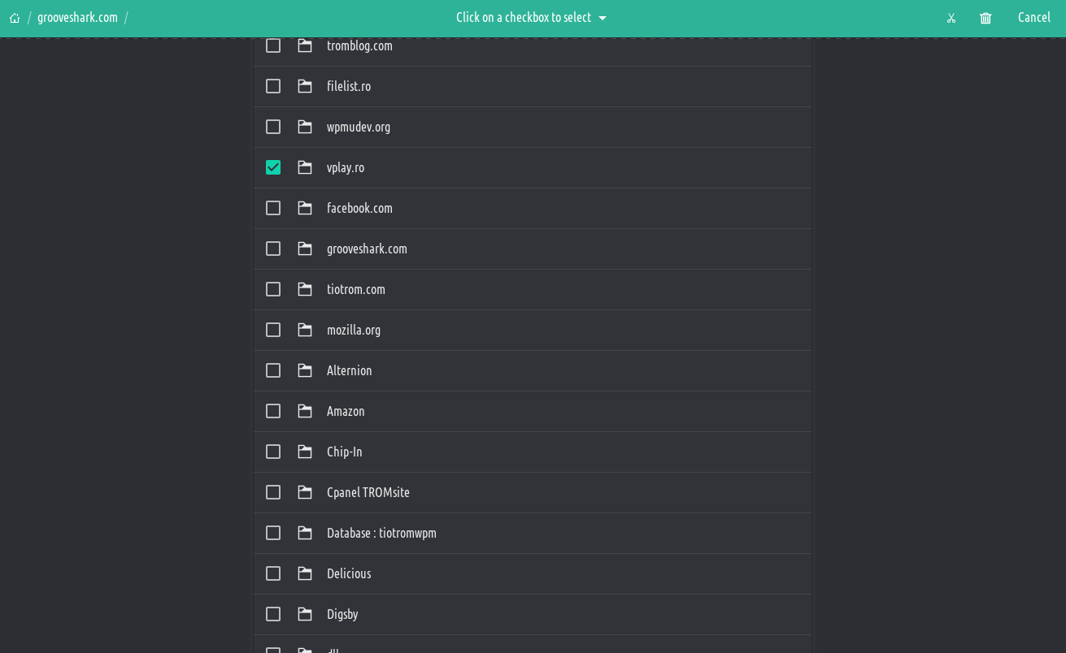Click the home icon in breadcrumb
The image size is (1066, 653).
pyautogui.click(x=15, y=18)
